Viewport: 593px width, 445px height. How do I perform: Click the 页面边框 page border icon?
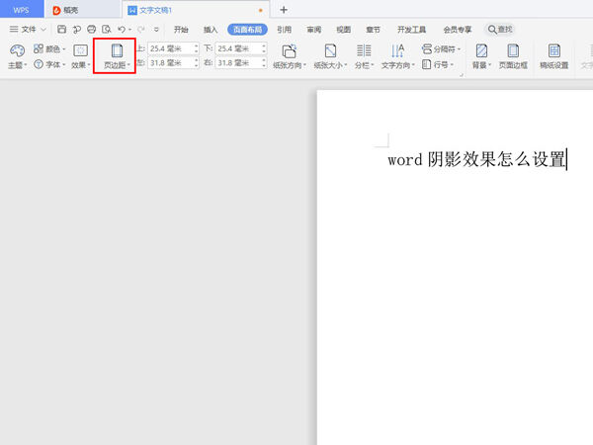click(513, 50)
